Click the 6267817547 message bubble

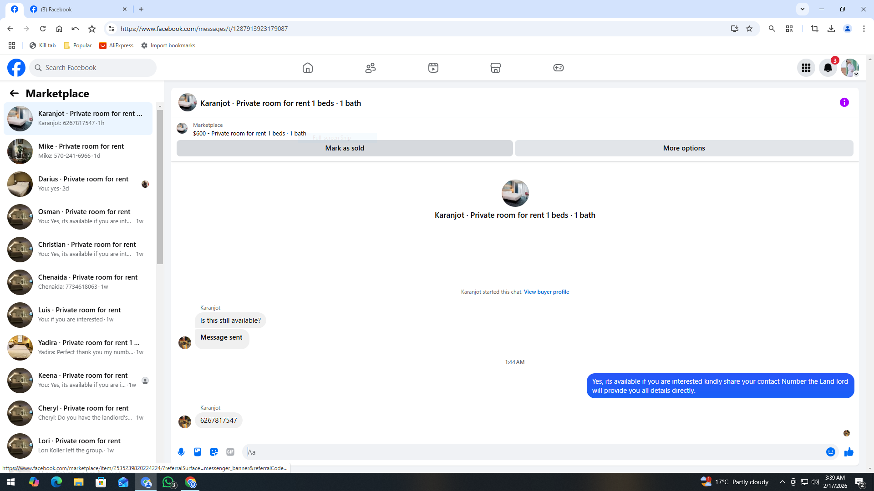[218, 421]
